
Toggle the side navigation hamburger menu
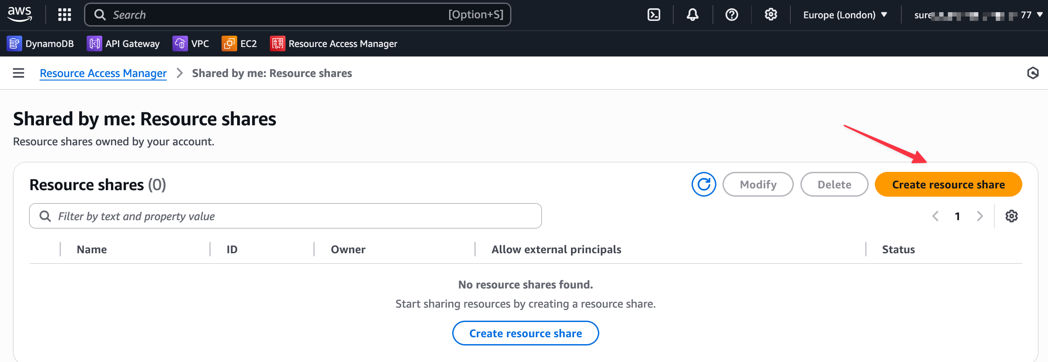pos(18,73)
